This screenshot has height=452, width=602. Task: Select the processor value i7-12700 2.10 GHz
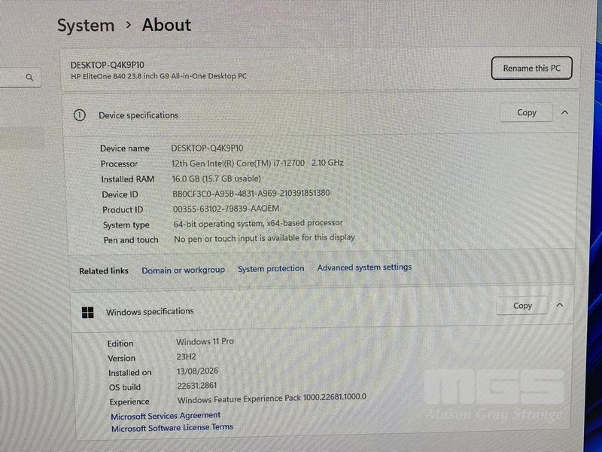click(x=257, y=163)
